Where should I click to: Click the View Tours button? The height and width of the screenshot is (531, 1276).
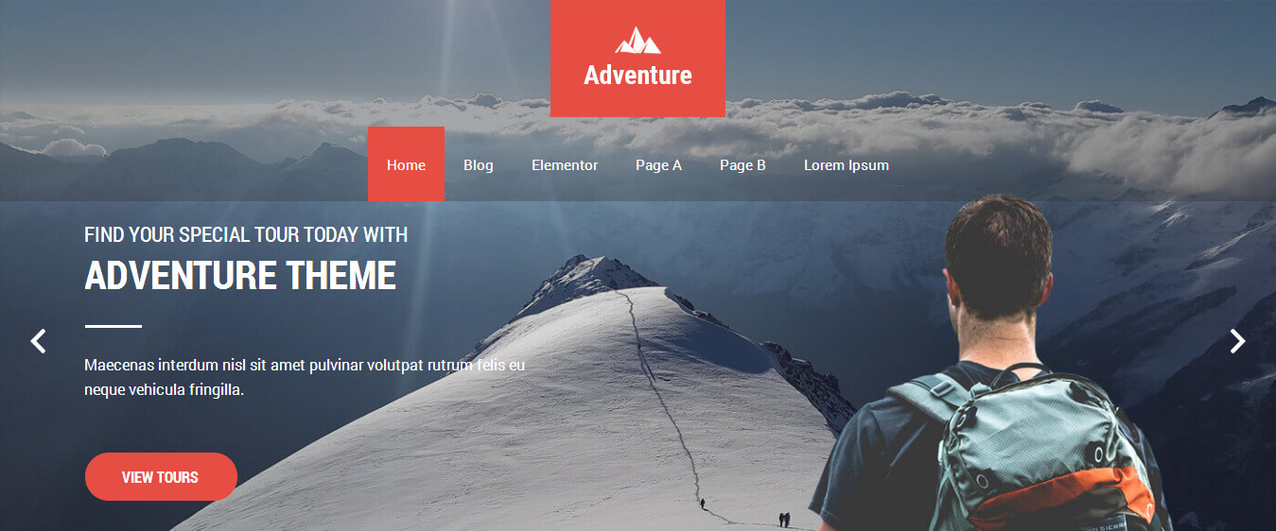tap(161, 476)
